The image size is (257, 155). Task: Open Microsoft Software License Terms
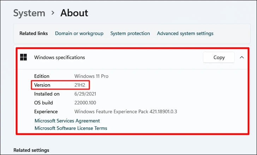coord(71,128)
